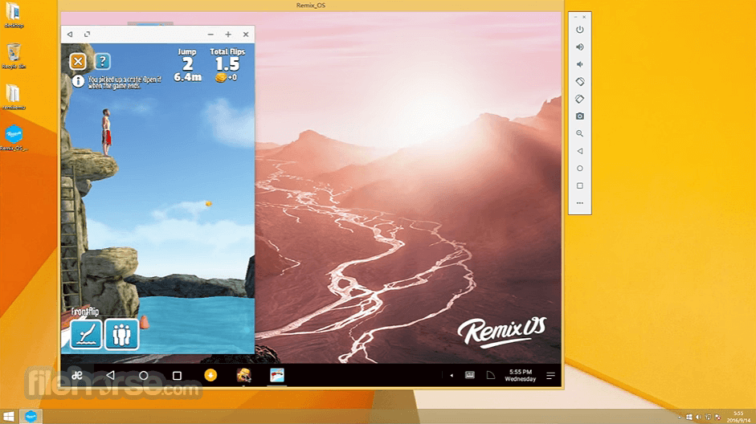756x424 pixels.
Task: Tap the Remix taskbar circle home button
Action: click(143, 375)
